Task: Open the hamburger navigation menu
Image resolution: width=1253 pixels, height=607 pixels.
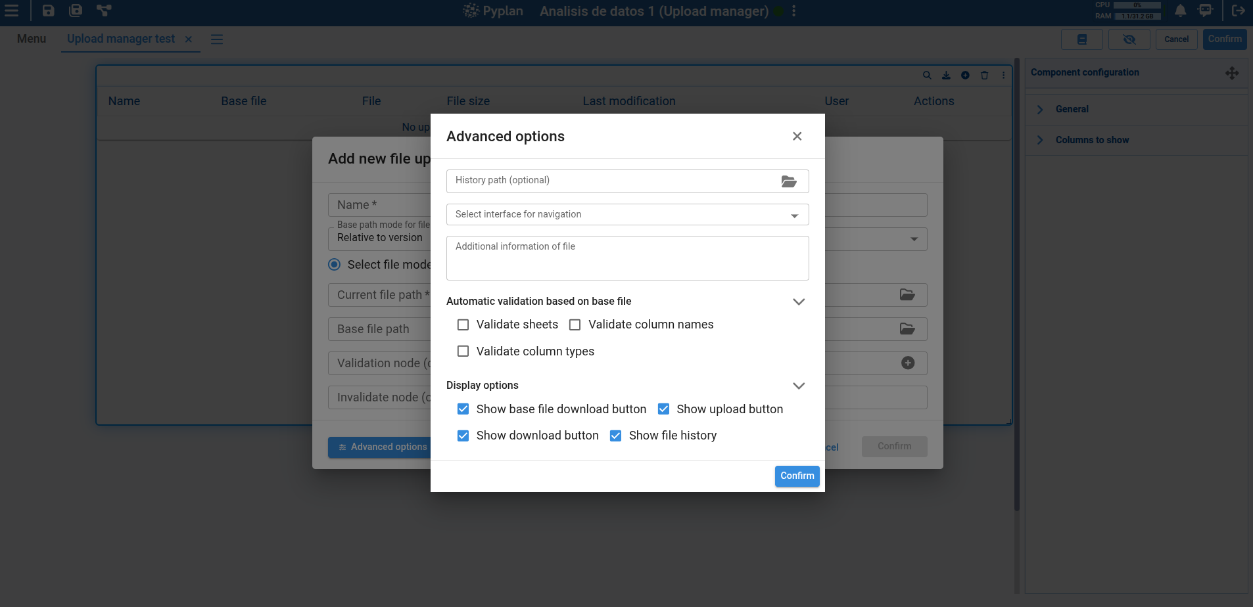Action: click(12, 11)
